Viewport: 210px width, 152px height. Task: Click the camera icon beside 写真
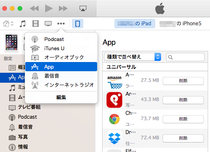point(12,137)
